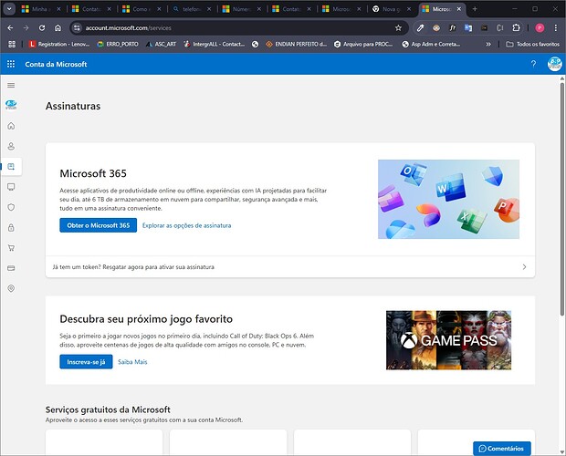This screenshot has width=566, height=456.
Task: Open Arquivo para PROC bookmark
Action: [363, 44]
